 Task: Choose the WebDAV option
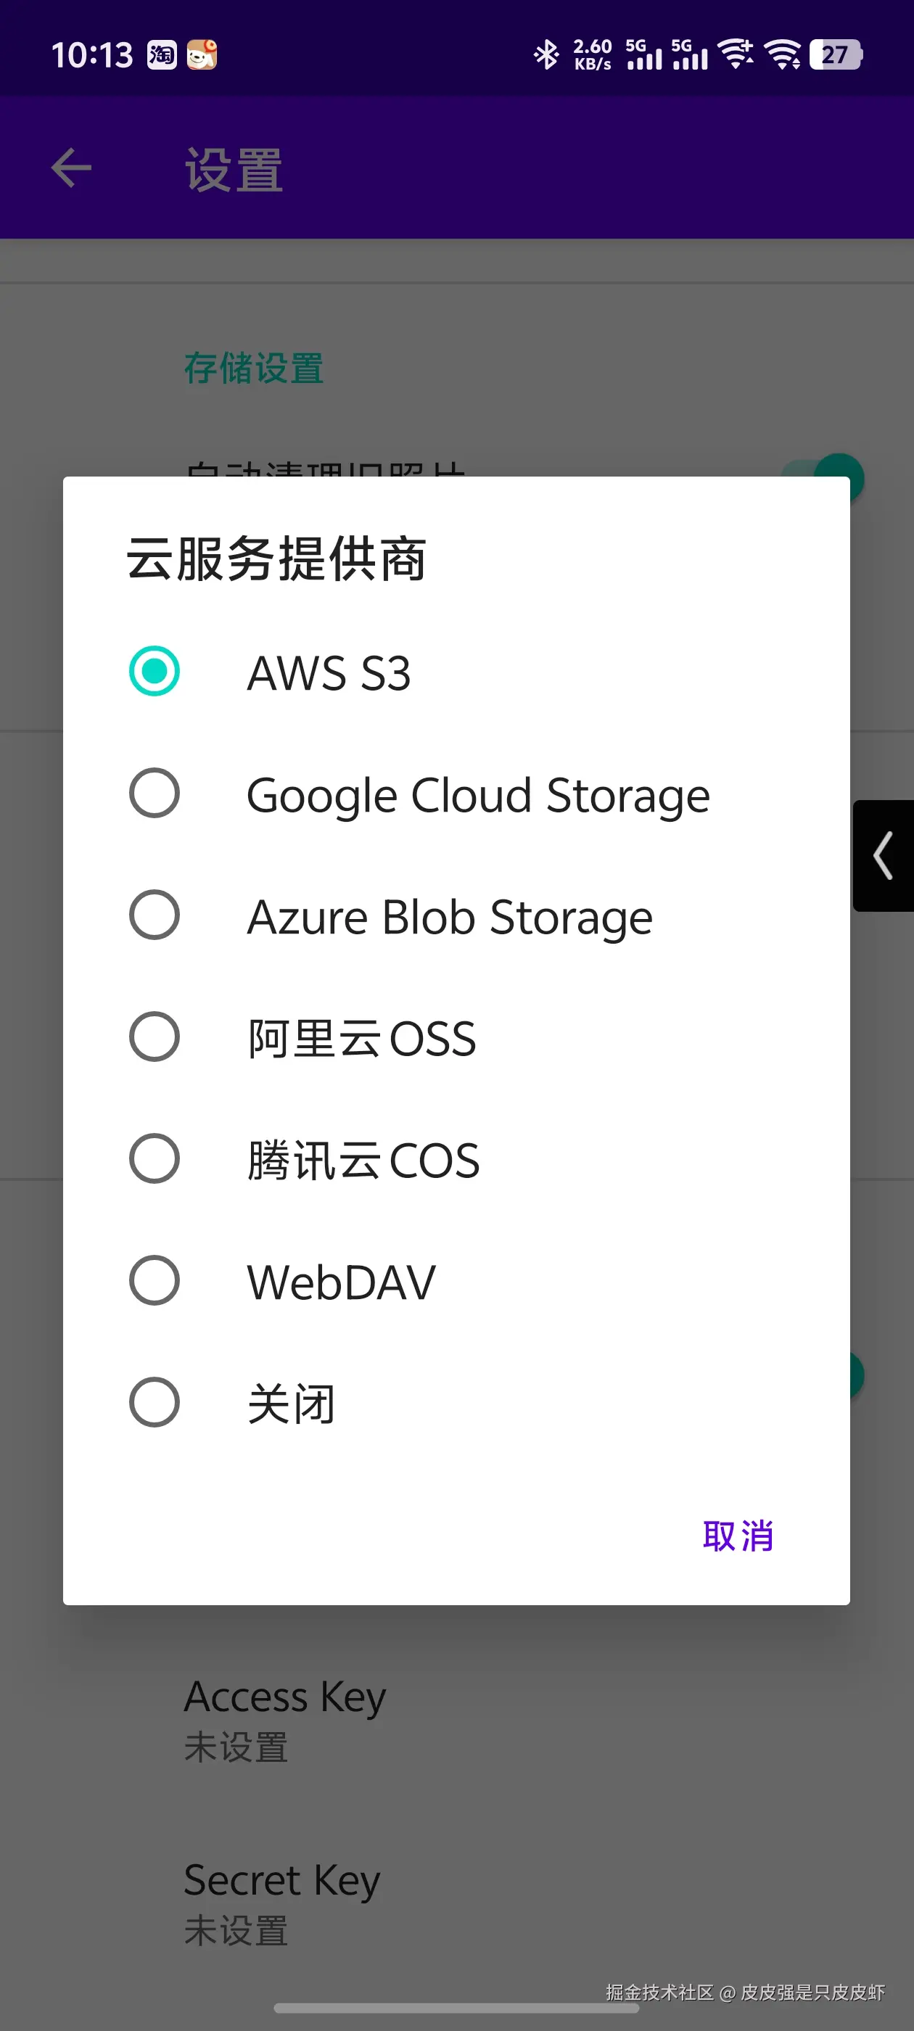[155, 1280]
